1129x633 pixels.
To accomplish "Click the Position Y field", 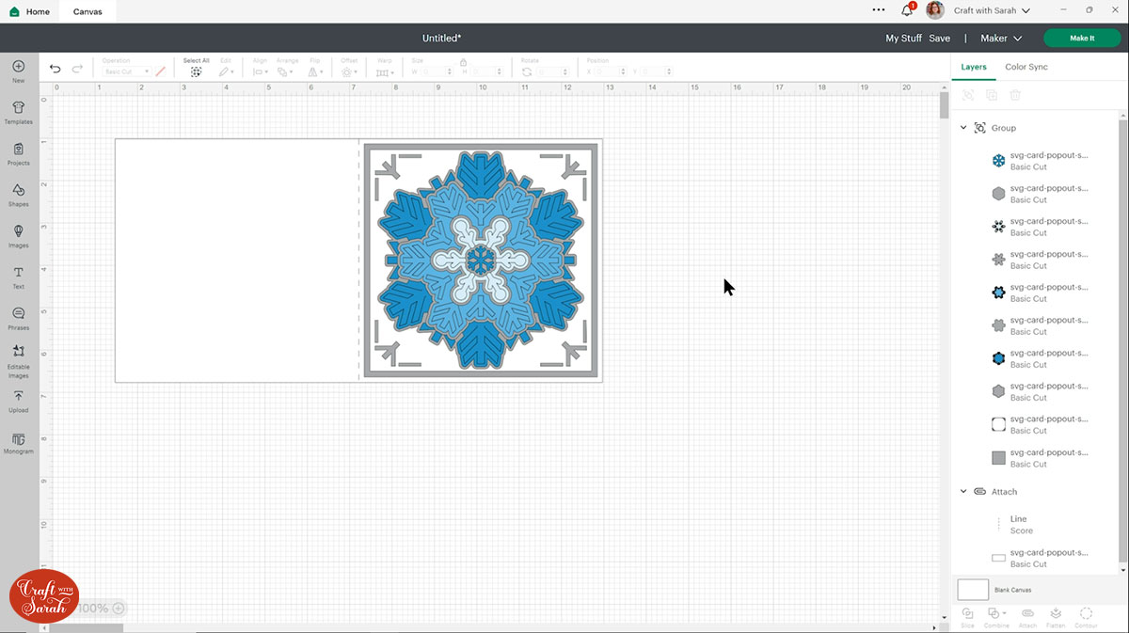I will [x=656, y=71].
